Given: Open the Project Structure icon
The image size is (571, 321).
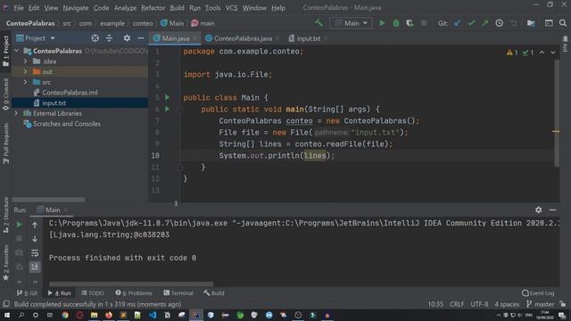Looking at the screenshot, I should [x=531, y=23].
